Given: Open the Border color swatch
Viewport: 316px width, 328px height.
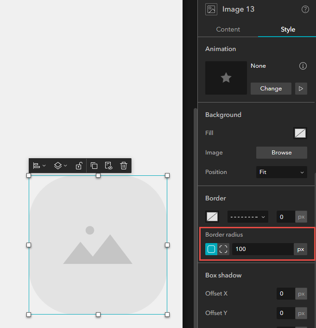Looking at the screenshot, I should (x=212, y=217).
